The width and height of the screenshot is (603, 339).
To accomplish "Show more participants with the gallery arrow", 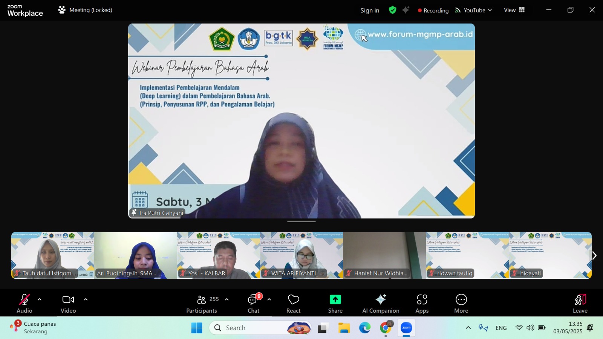I will point(594,255).
